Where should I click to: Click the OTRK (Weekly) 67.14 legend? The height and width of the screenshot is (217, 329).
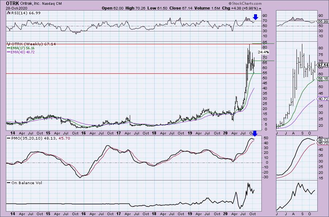coord(34,44)
